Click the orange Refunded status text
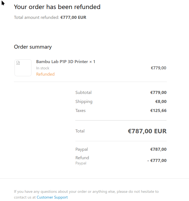Screen dimensions: 189x201 [x=45, y=74]
